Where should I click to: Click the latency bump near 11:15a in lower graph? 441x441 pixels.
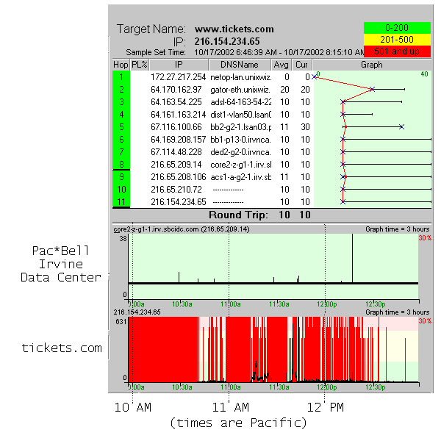(x=256, y=370)
